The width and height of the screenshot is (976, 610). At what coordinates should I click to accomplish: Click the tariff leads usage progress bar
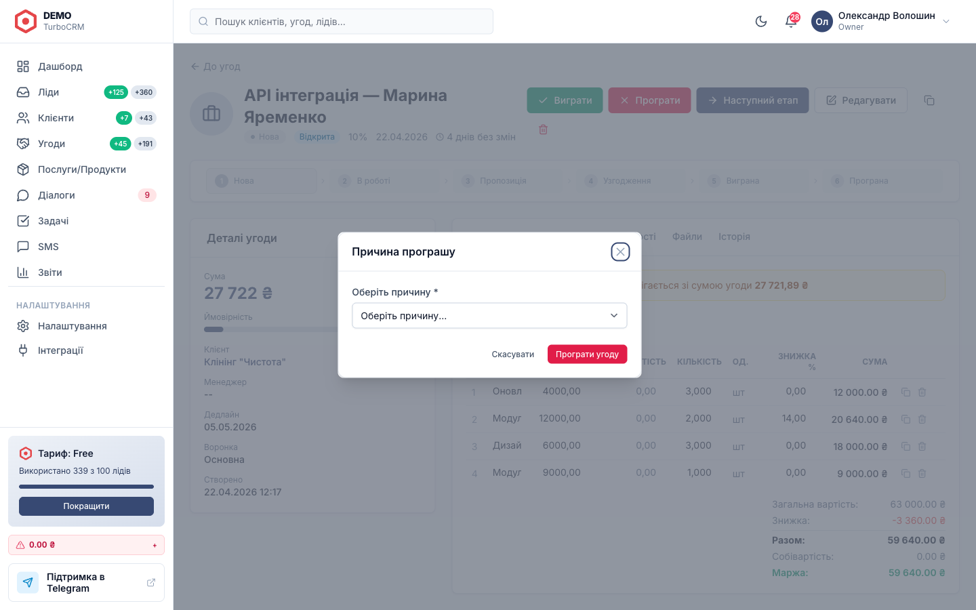(x=86, y=487)
